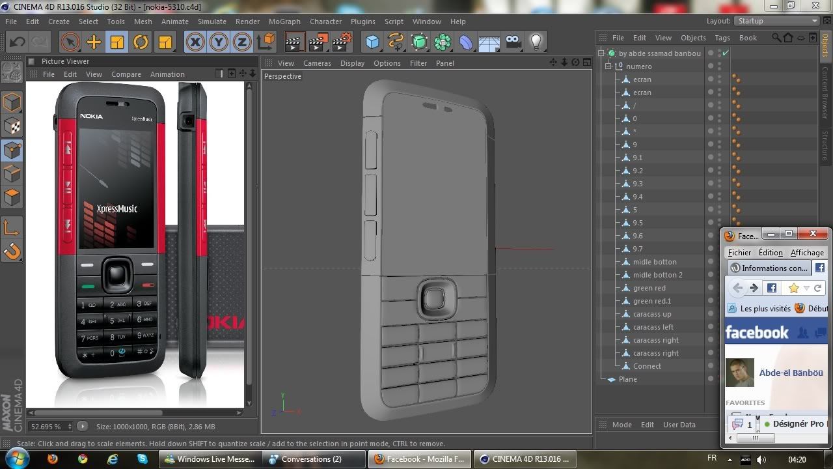Collapse the numero object hierarchy

point(608,66)
